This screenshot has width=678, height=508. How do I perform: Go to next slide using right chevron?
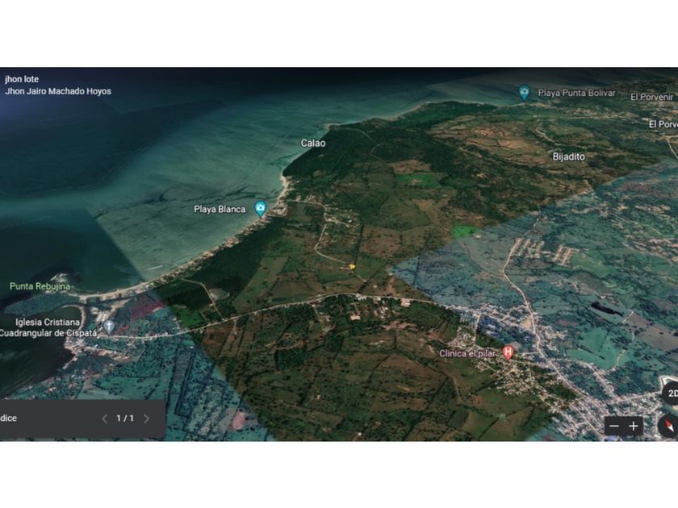[x=147, y=418]
